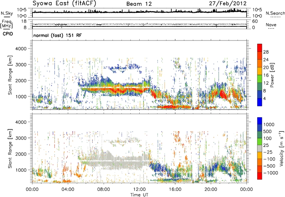The image size is (285, 197).
Task: Click 'Slant Range [km]' label of velocity panel
Action: pyautogui.click(x=10, y=148)
